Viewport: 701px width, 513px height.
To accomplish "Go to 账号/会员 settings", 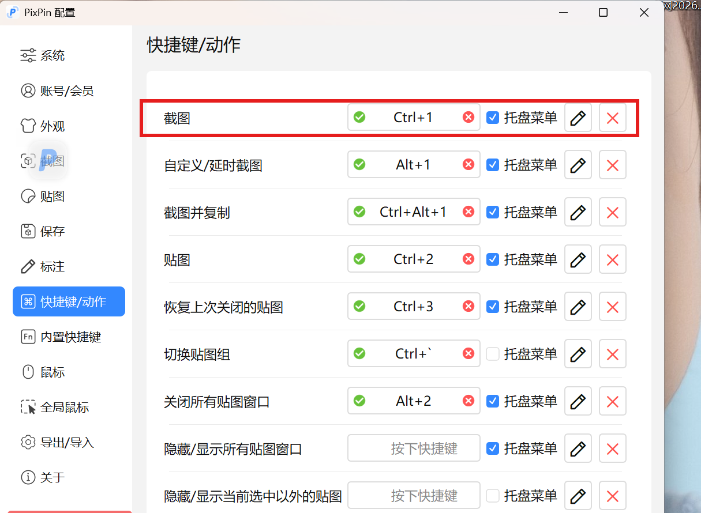I will coord(69,91).
